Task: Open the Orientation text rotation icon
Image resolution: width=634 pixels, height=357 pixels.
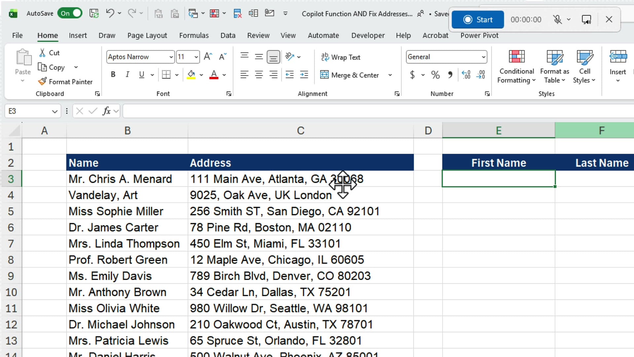Action: (x=290, y=57)
